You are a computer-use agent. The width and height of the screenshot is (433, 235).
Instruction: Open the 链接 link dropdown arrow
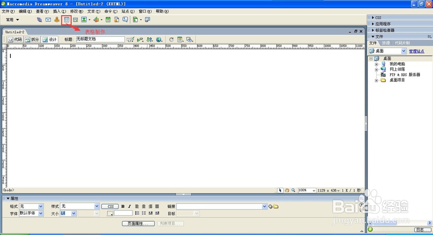(x=264, y=206)
